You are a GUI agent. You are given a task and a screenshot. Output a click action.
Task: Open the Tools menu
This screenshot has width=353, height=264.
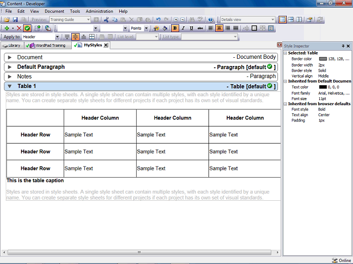75,11
